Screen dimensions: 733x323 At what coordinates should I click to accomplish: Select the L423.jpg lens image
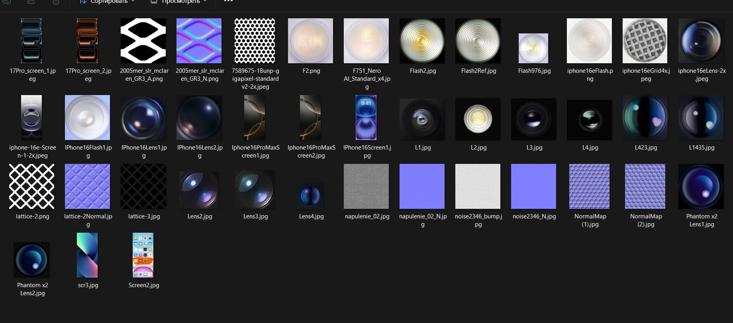click(645, 118)
